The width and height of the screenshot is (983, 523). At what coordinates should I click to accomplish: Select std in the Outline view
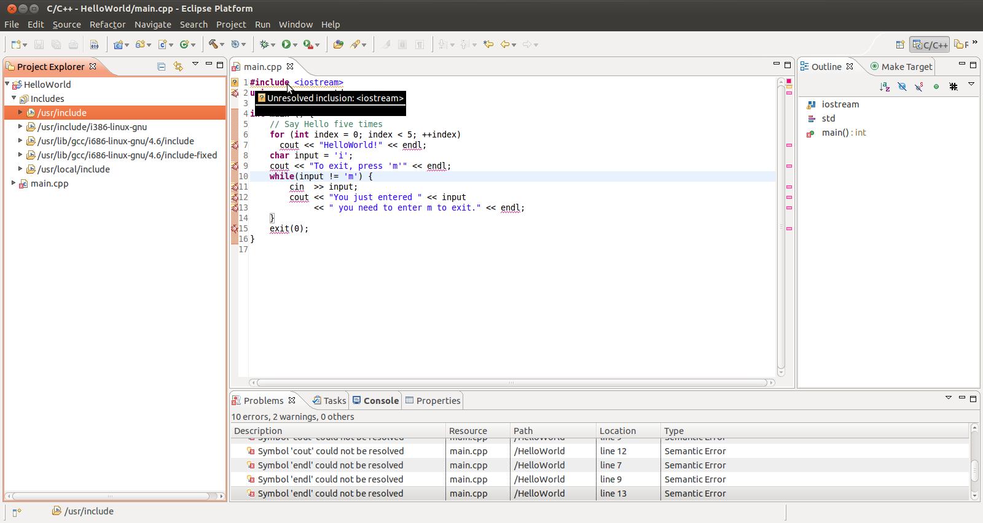828,118
